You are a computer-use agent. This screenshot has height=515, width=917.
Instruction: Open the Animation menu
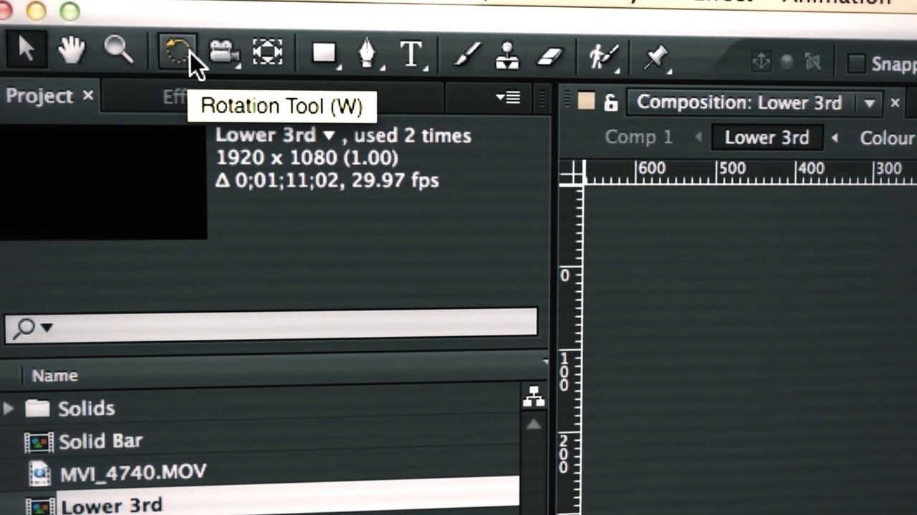click(x=837, y=2)
